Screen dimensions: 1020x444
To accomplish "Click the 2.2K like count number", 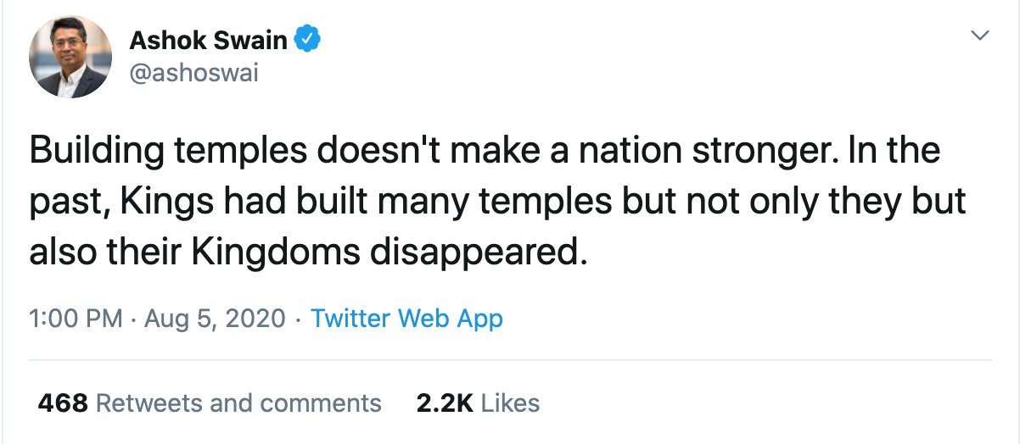I will pos(444,402).
